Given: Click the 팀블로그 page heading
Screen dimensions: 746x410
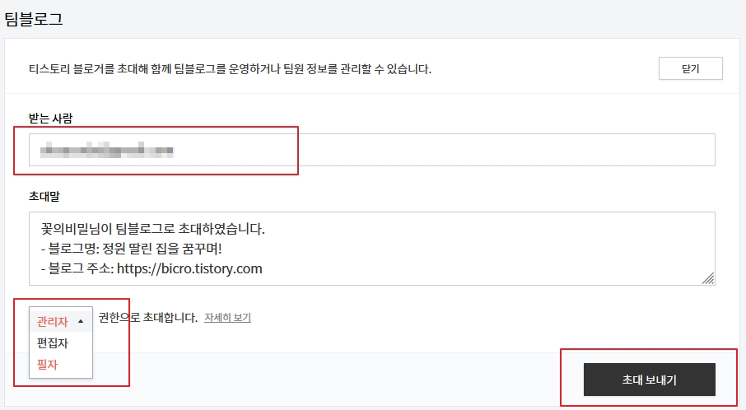Looking at the screenshot, I should 33,19.
